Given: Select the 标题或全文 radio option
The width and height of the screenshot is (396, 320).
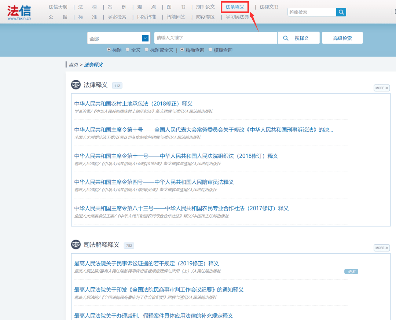Looking at the screenshot, I should click(147, 49).
